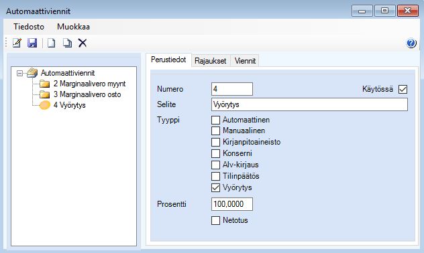Image resolution: width=424 pixels, height=253 pixels.
Task: Collapse the Automaattiviennit root tree node
Action: point(19,73)
